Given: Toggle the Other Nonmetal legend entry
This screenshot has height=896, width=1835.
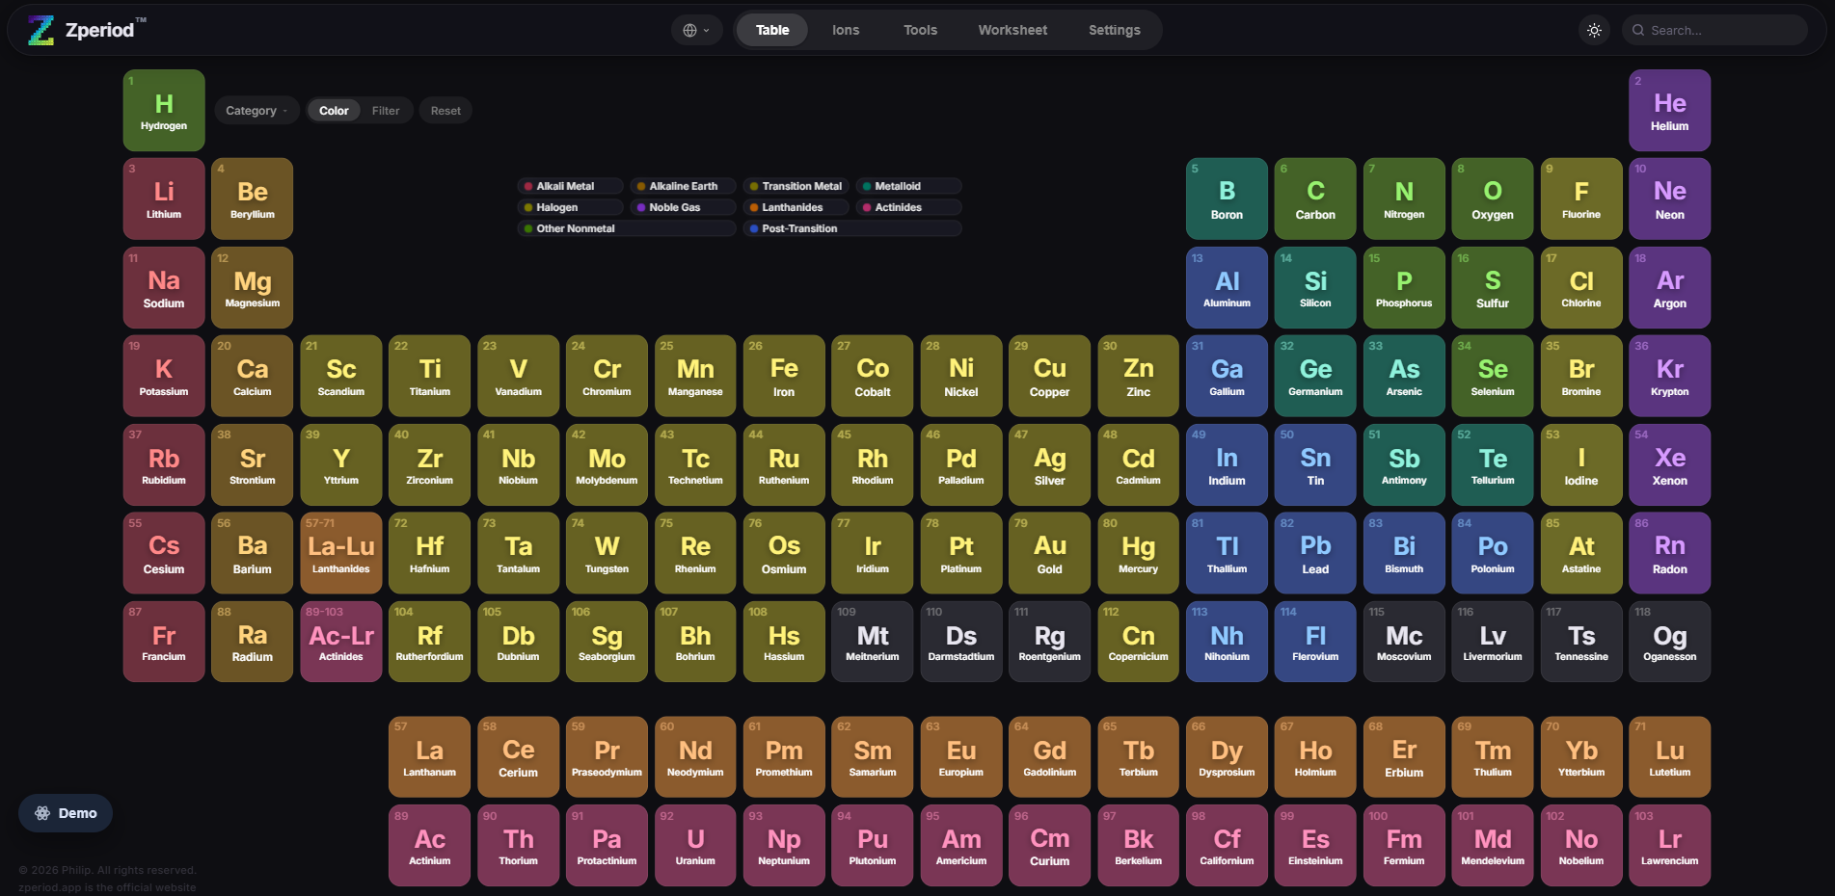Looking at the screenshot, I should point(627,228).
